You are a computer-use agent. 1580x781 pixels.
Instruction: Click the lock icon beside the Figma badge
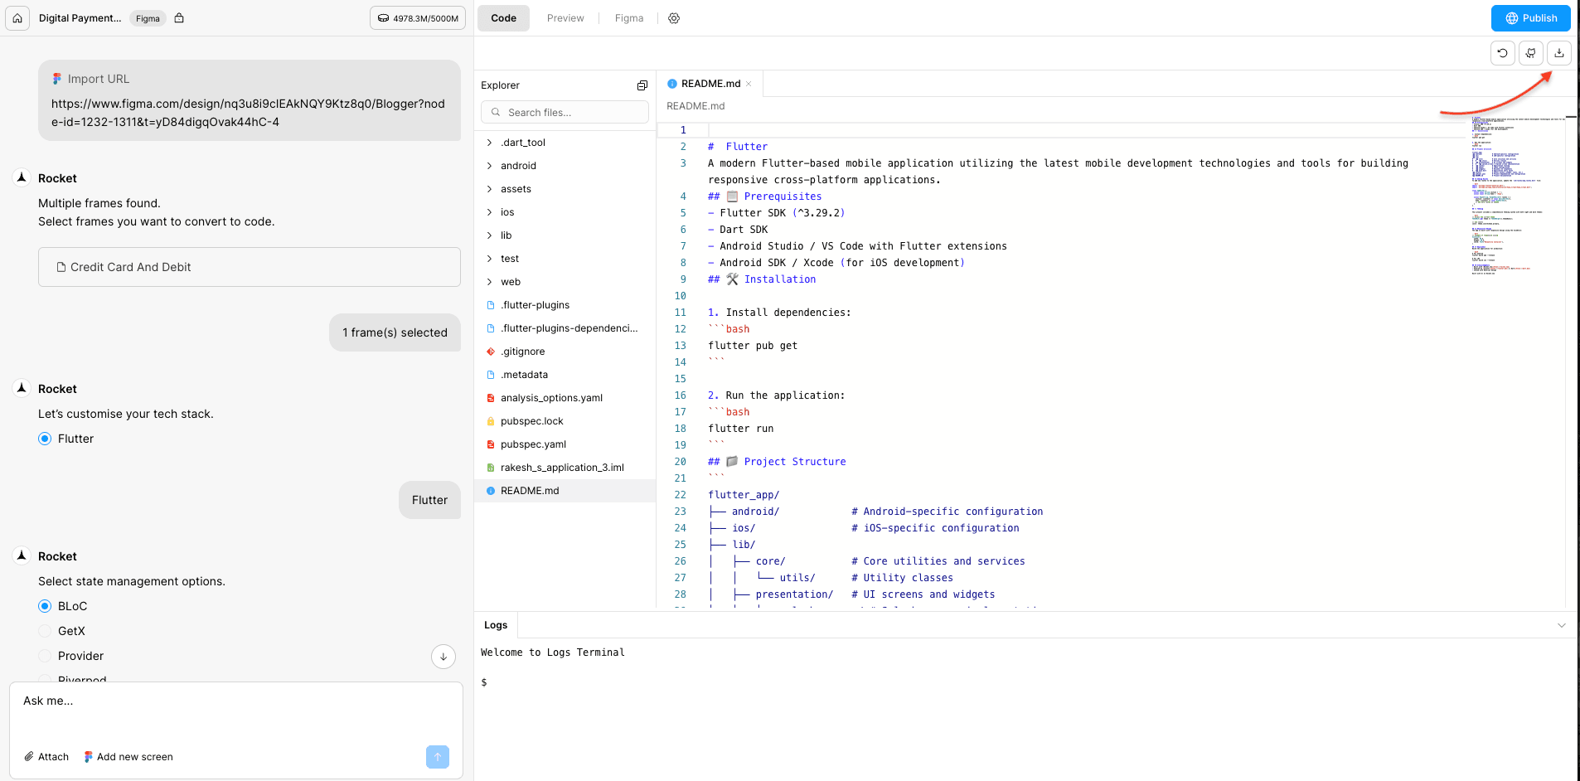pos(179,17)
